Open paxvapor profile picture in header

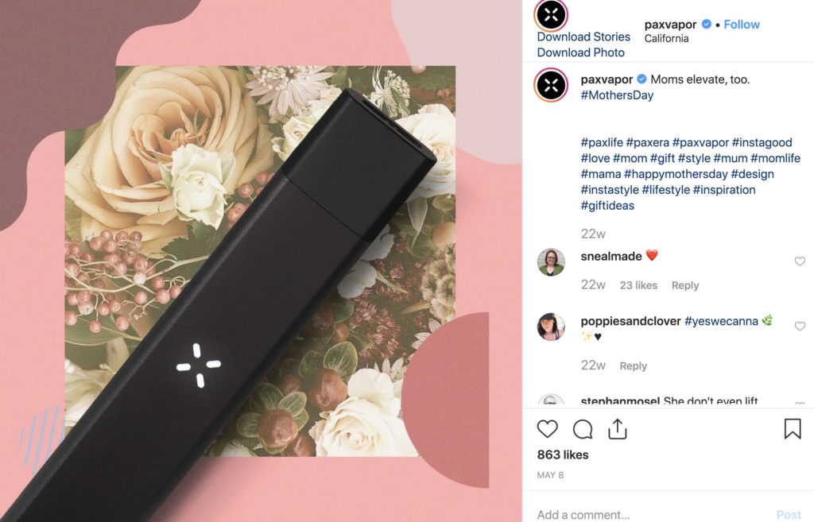[x=551, y=14]
